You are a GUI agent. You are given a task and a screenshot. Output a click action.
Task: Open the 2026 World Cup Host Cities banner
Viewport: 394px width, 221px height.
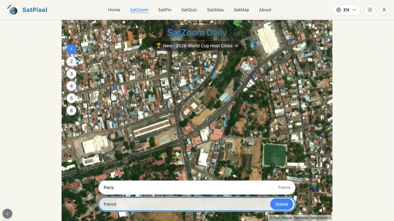197,46
